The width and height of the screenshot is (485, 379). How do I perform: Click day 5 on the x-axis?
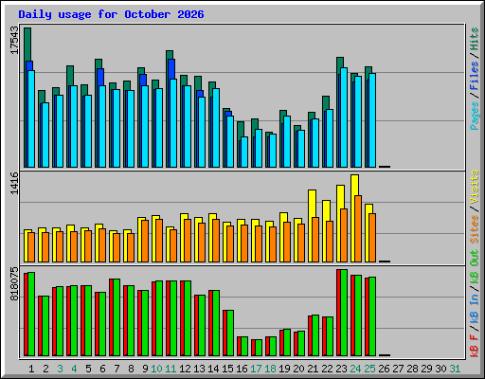click(88, 369)
